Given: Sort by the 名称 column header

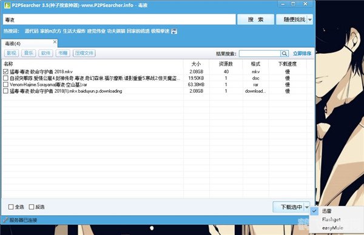Looking at the screenshot, I should click(8, 64).
